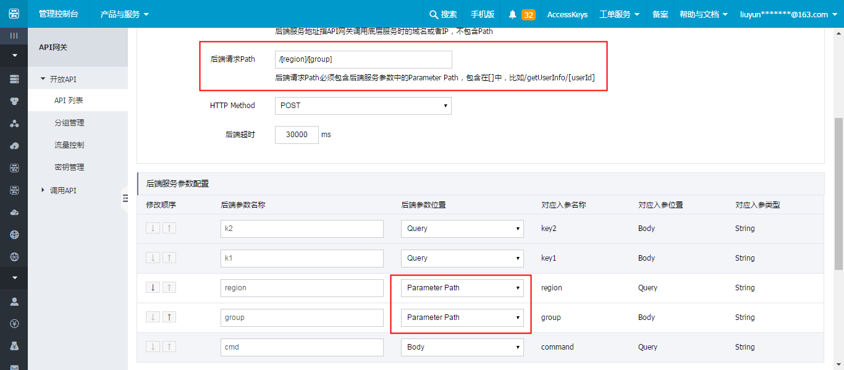Viewport: 844px width, 370px height.
Task: Focus the k2 backend parameter name field
Action: click(302, 229)
